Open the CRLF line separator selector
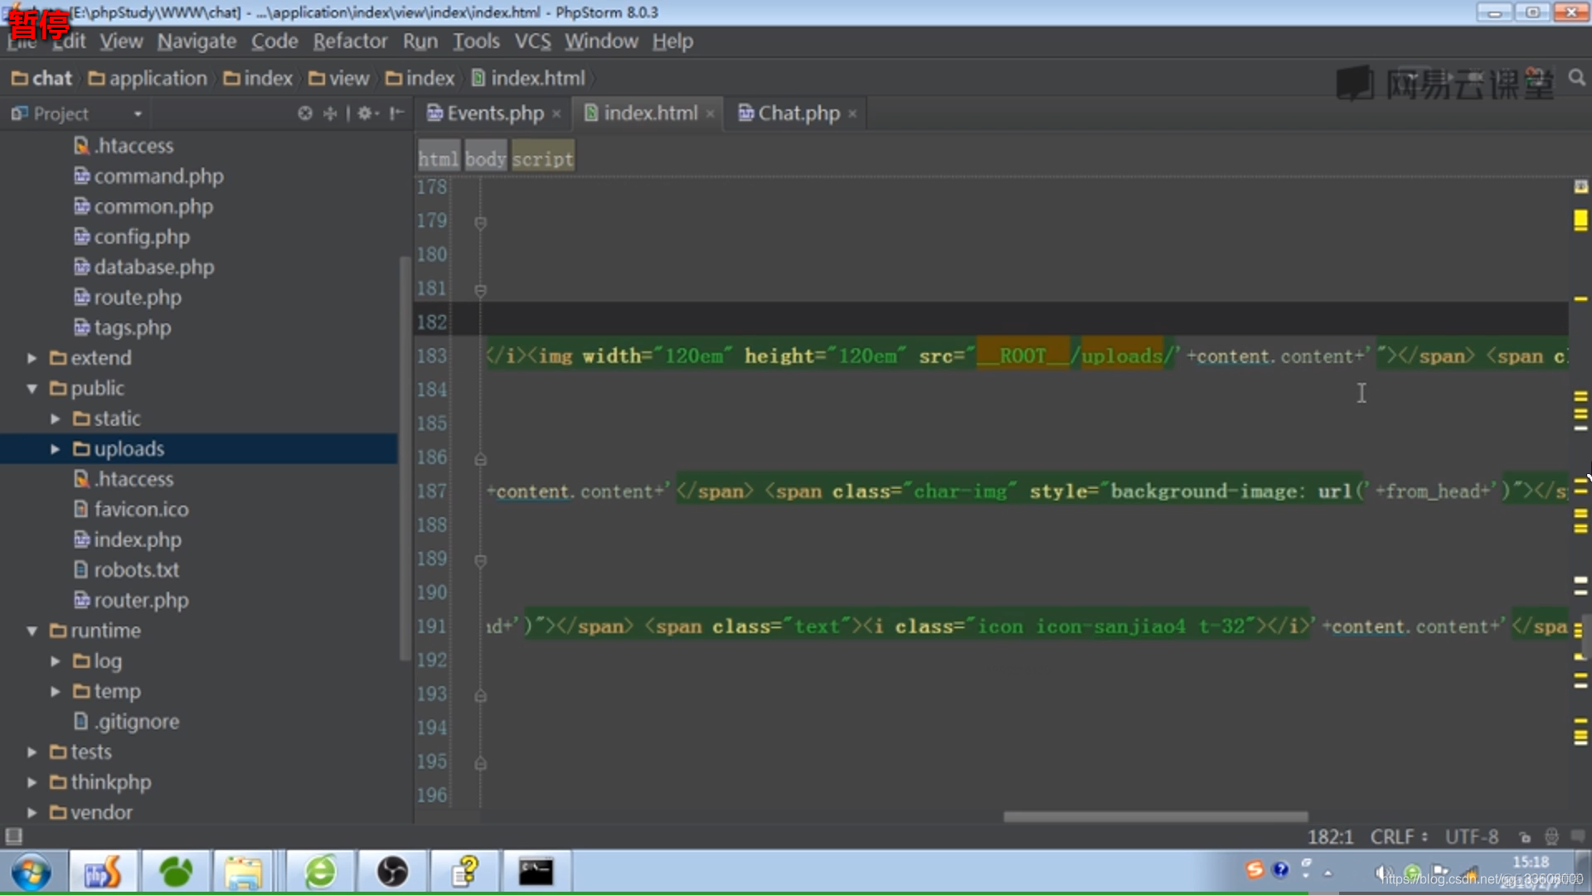The image size is (1592, 895). (1399, 837)
